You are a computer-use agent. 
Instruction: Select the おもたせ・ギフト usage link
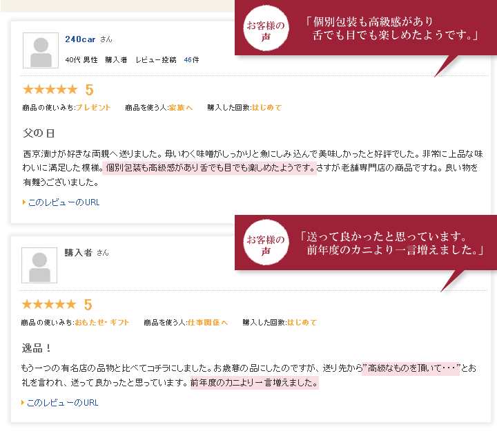[101, 323]
